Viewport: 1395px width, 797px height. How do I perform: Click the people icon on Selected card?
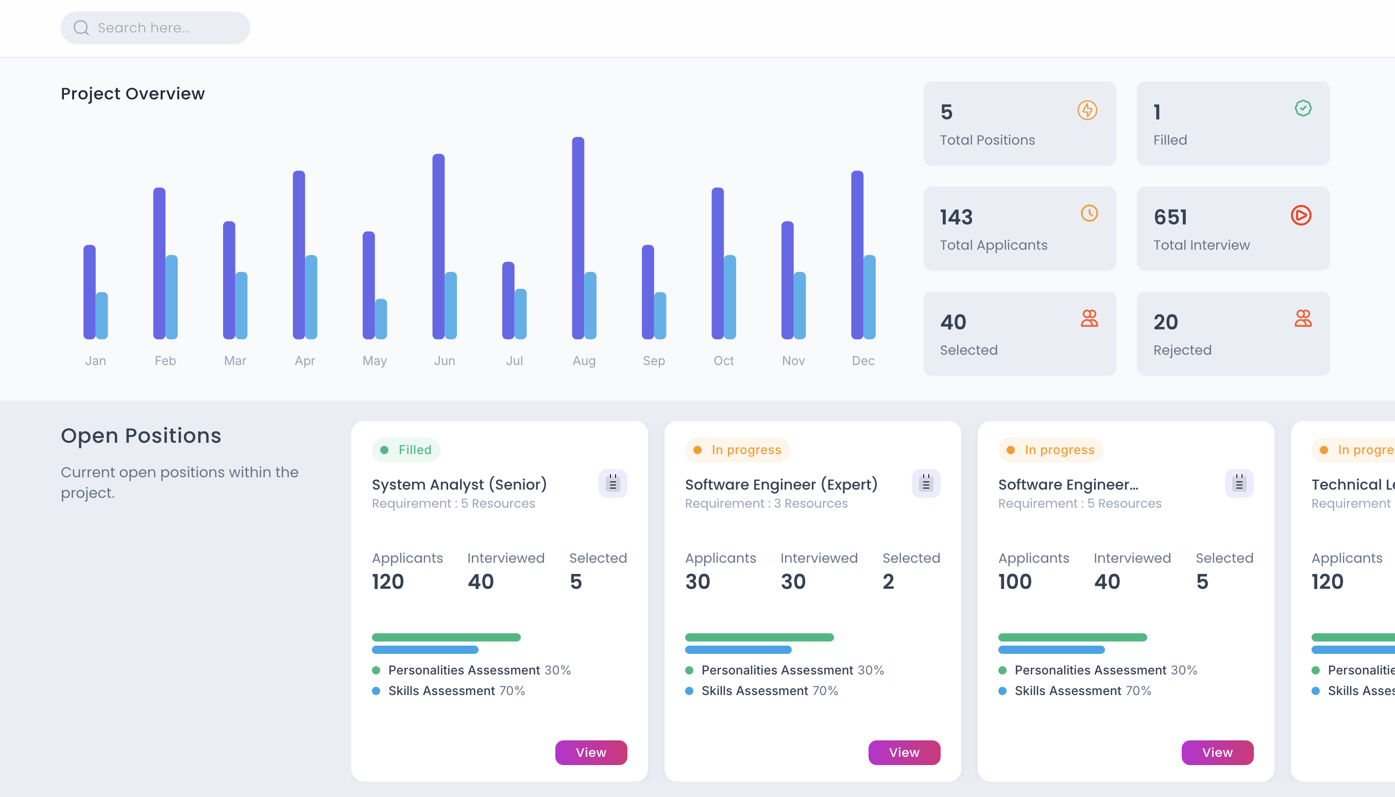pyautogui.click(x=1089, y=319)
